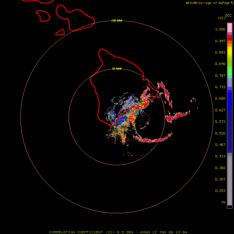The height and width of the screenshot is (234, 234).
Task: Pick the orange color bar segment
Action: pos(230,45)
